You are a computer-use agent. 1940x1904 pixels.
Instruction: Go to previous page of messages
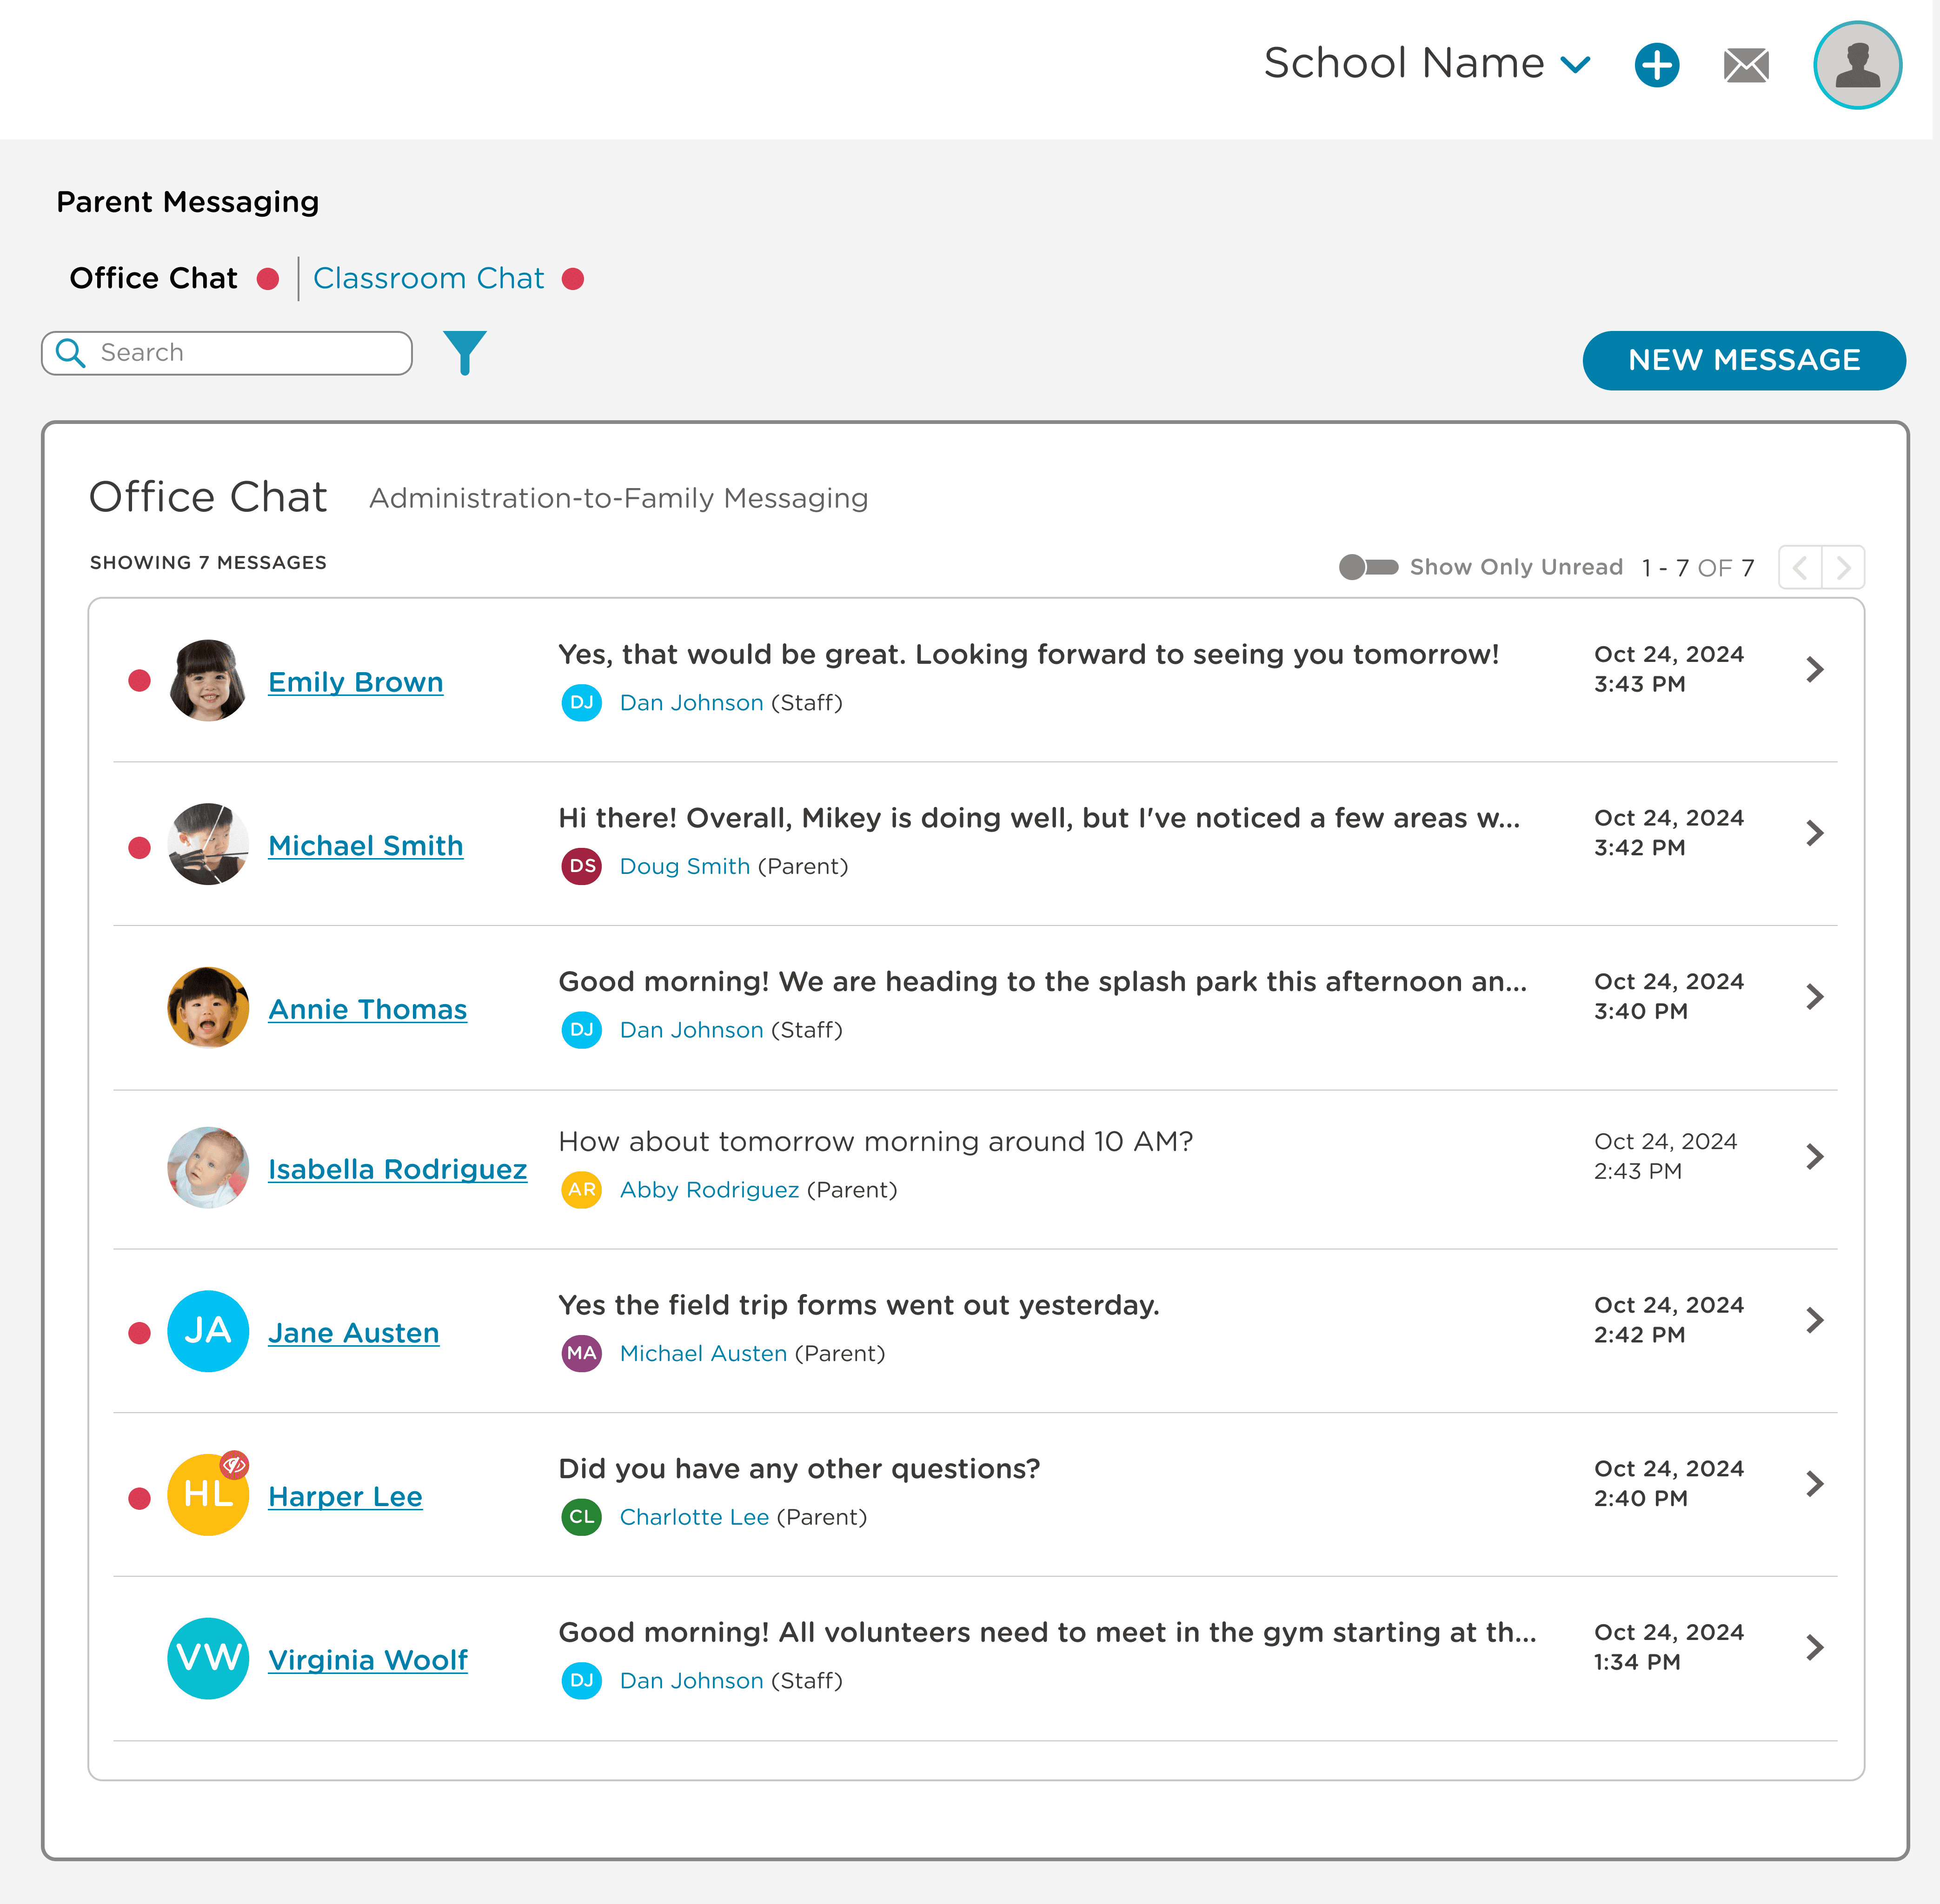pos(1800,568)
